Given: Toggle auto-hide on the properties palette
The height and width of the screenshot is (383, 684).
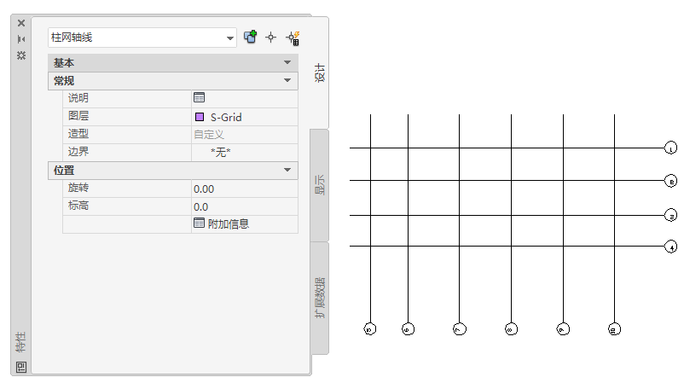Looking at the screenshot, I should click(21, 39).
